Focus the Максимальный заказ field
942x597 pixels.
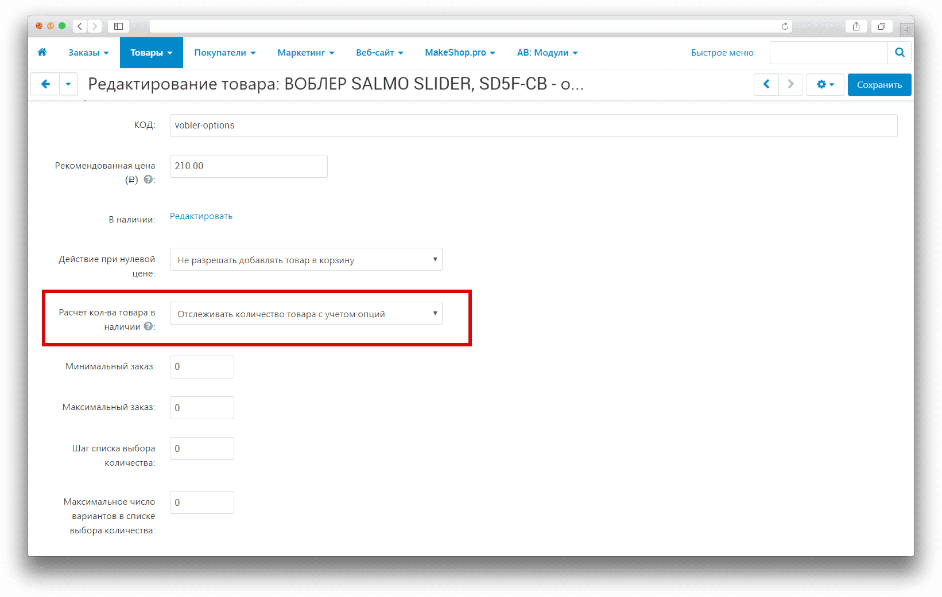(202, 408)
